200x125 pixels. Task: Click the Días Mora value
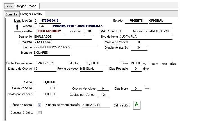tap(136, 88)
